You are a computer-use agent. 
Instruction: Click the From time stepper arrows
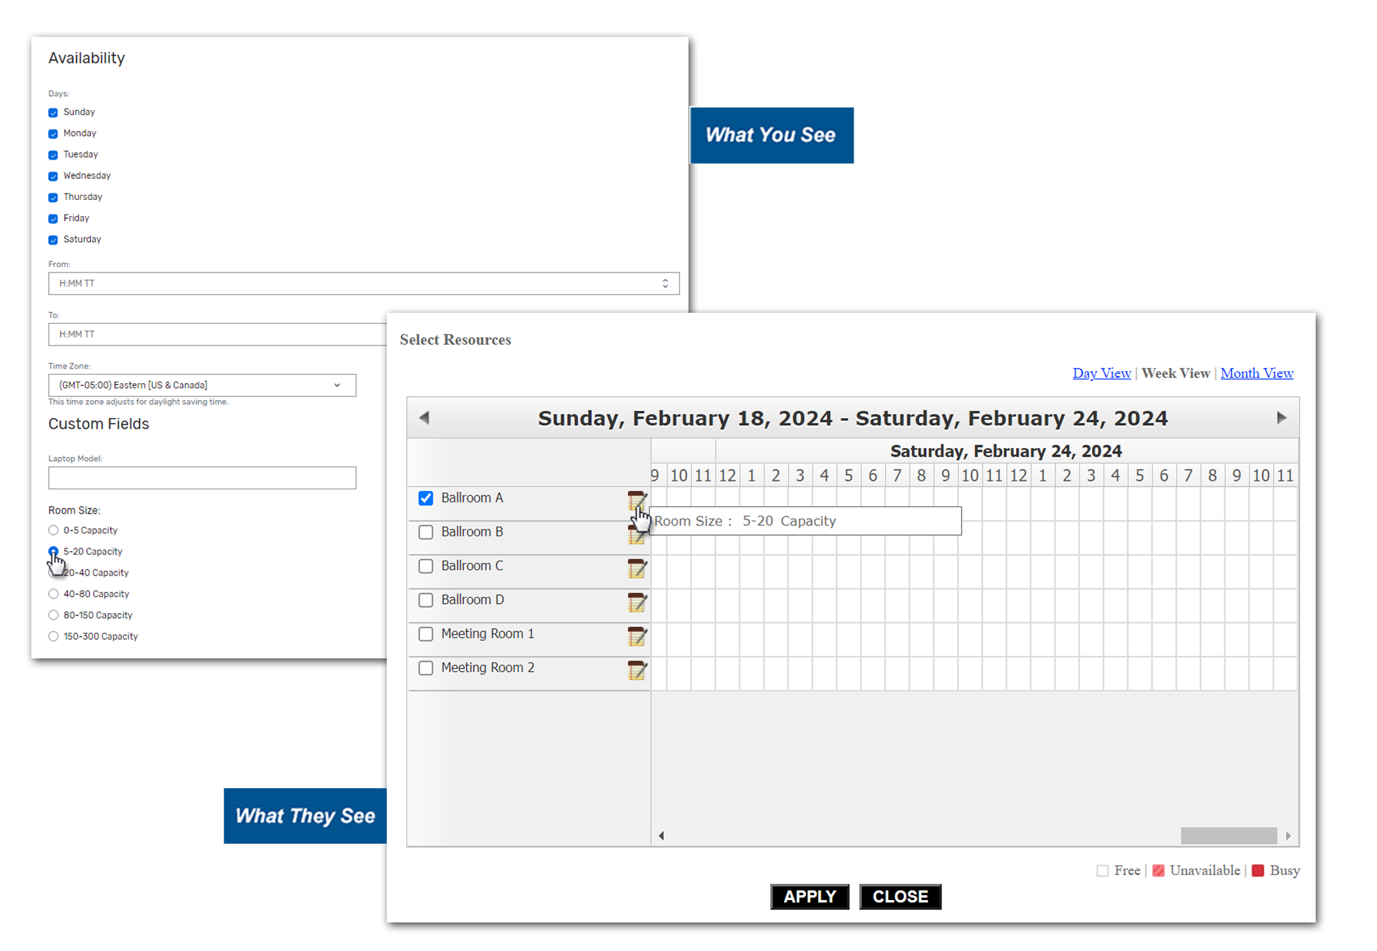666,284
